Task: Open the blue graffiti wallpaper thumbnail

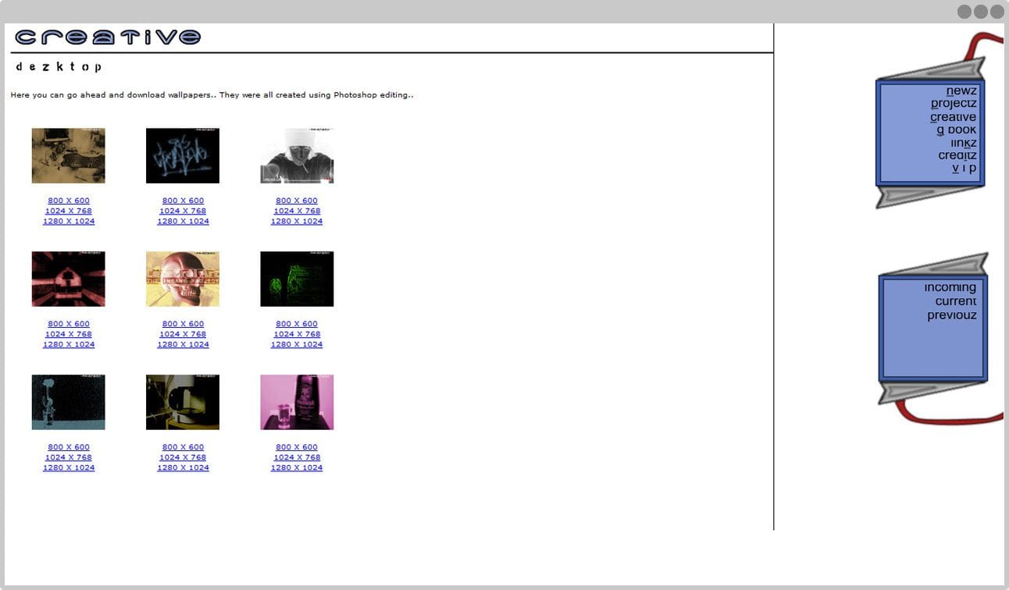Action: 183,156
